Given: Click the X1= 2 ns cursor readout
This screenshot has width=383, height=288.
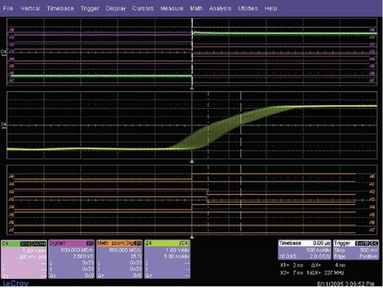Looking at the screenshot, I should click(x=293, y=265).
